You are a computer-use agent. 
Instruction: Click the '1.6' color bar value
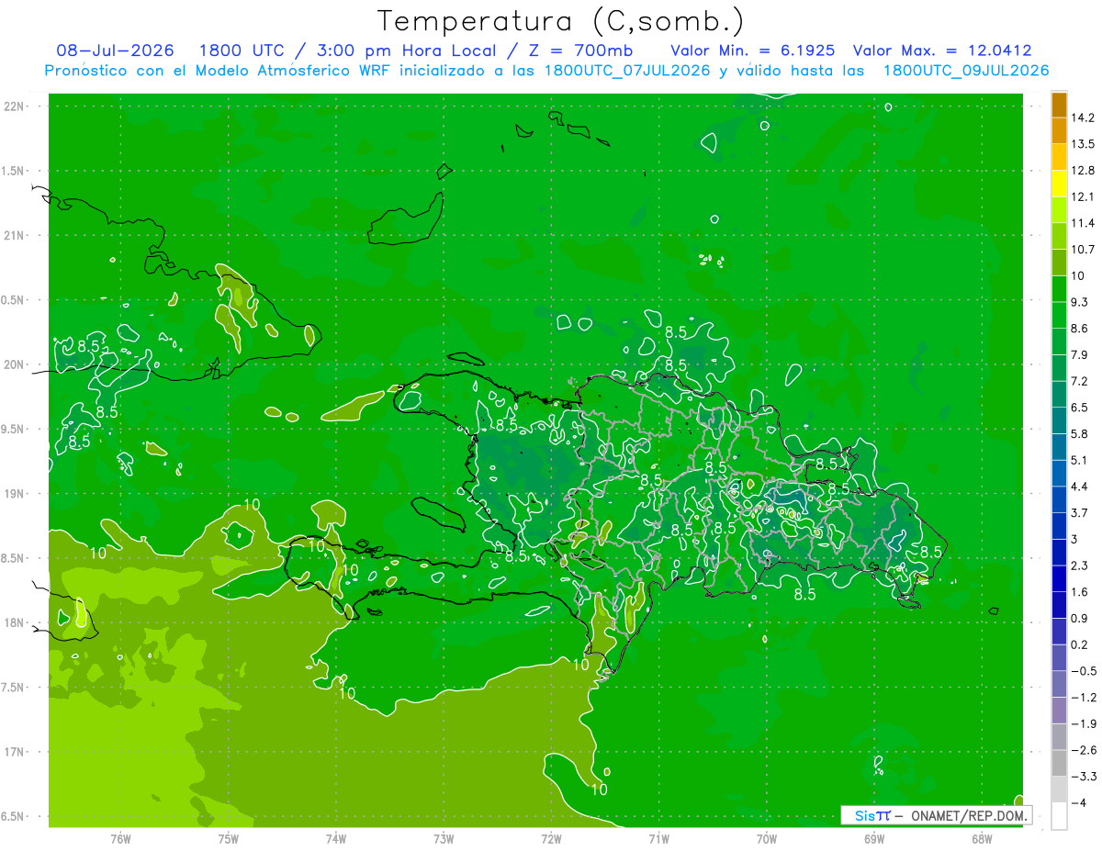click(1081, 592)
